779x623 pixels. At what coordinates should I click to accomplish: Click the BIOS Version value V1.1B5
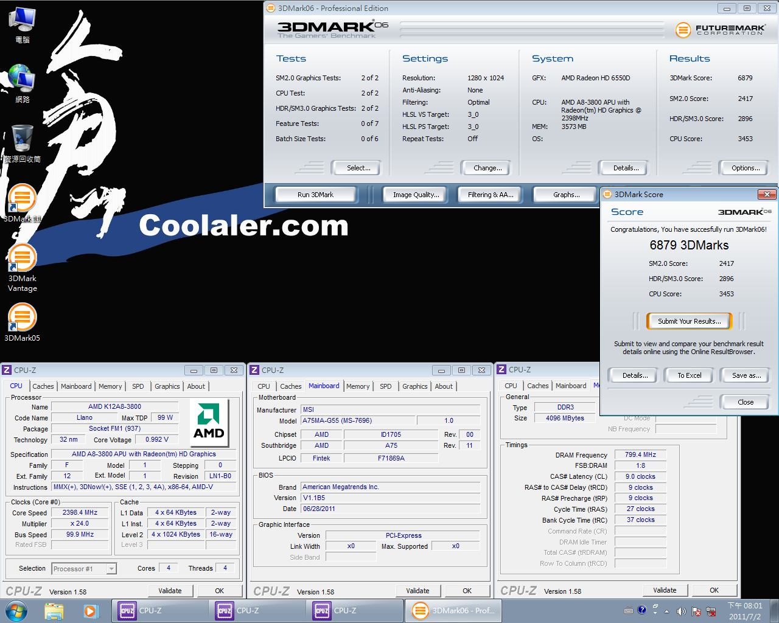pos(391,498)
